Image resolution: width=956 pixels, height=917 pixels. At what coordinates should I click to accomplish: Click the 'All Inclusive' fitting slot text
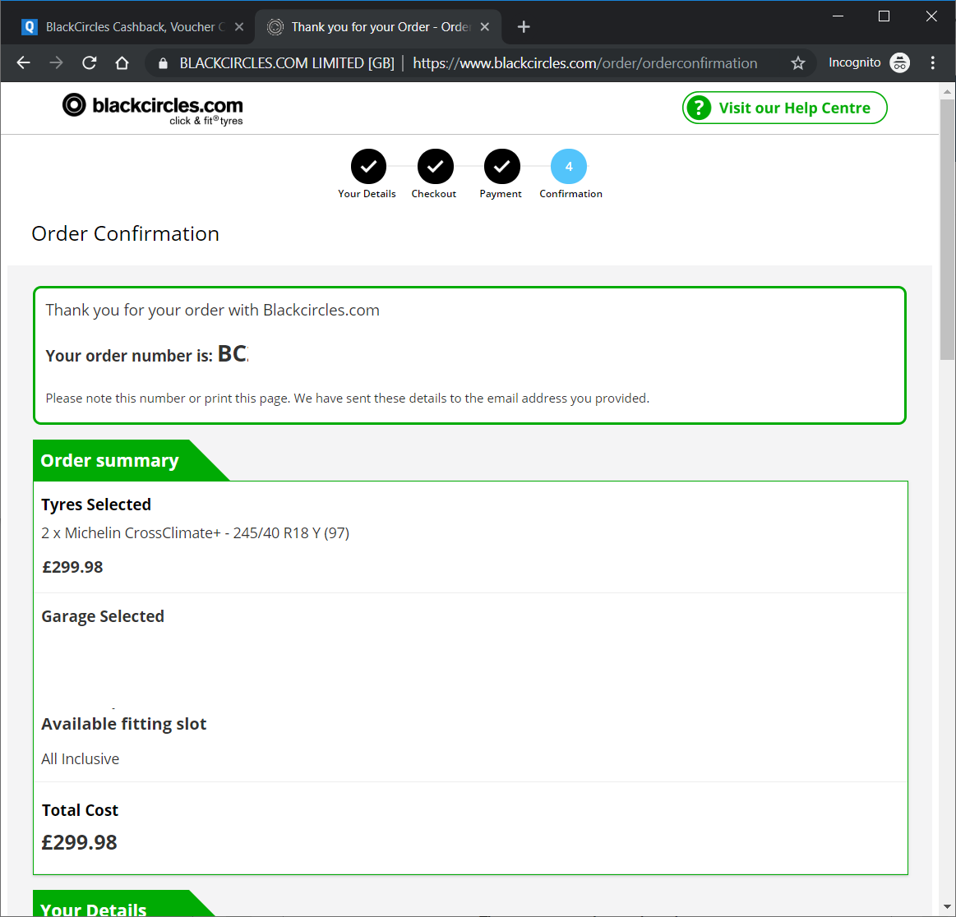coord(81,759)
